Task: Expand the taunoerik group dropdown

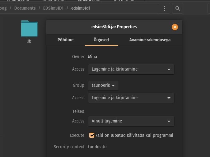Action: click(x=103, y=85)
